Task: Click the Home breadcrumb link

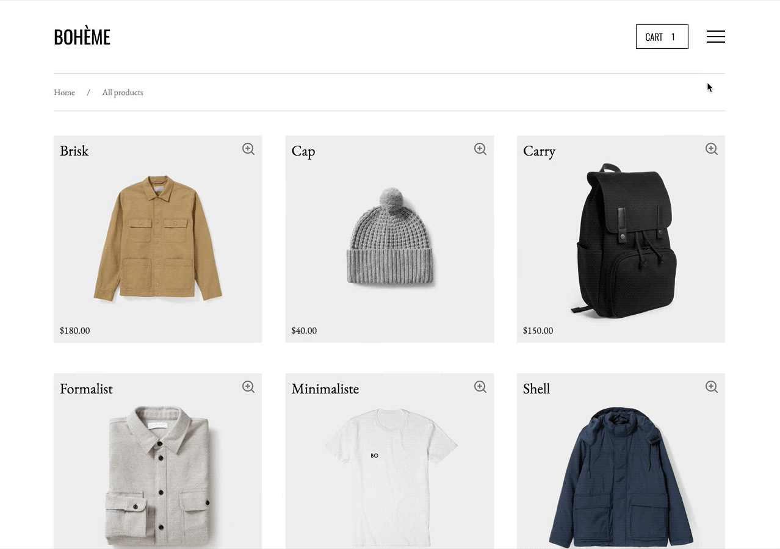Action: coord(64,92)
